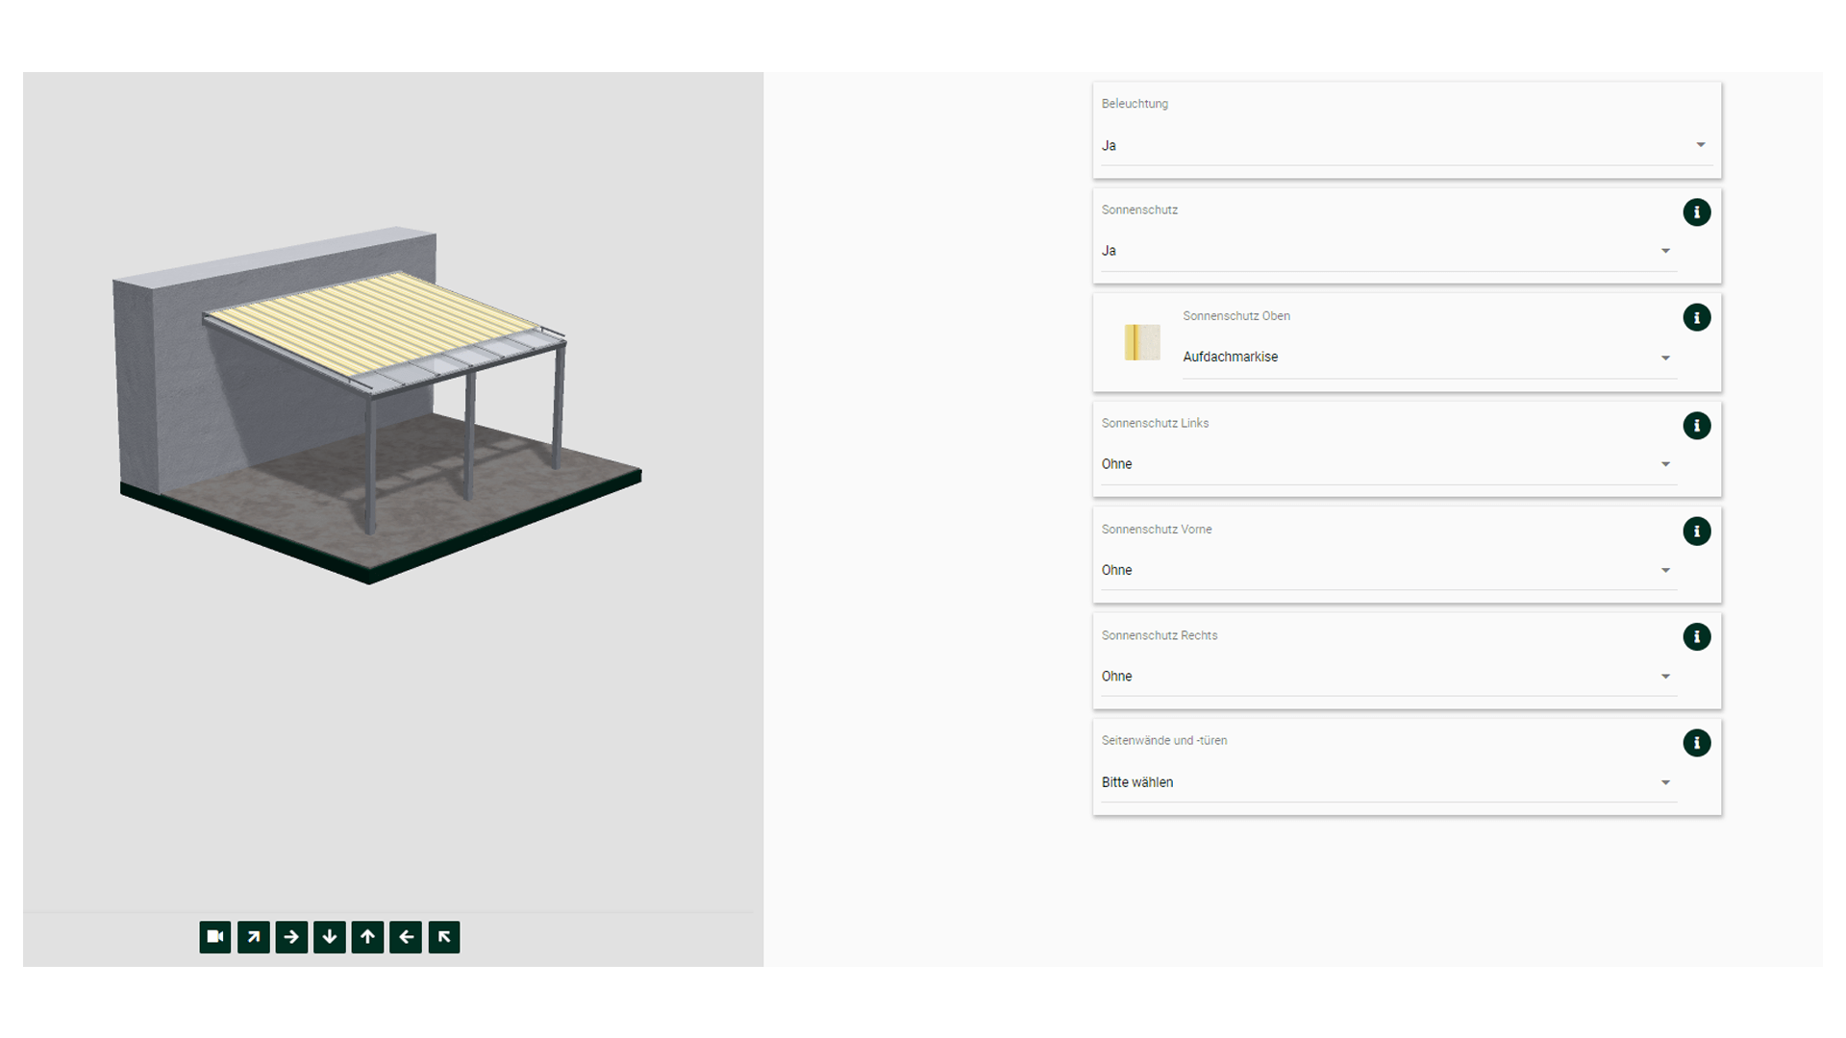Open info icon for Sonnenschutz Vorne
Viewport: 1846px width, 1038px height.
coord(1696,531)
